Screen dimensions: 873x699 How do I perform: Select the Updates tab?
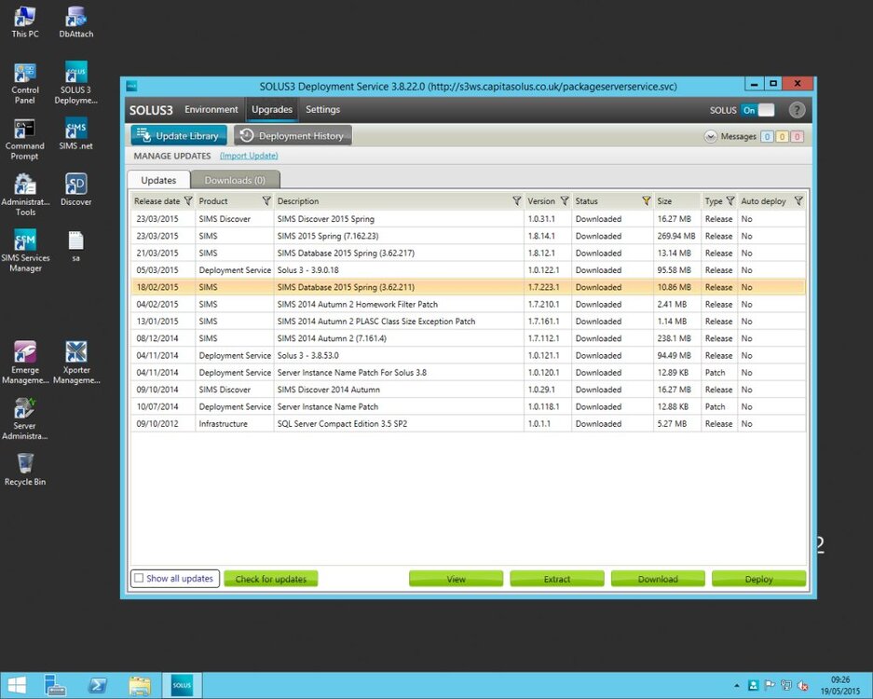pos(158,180)
